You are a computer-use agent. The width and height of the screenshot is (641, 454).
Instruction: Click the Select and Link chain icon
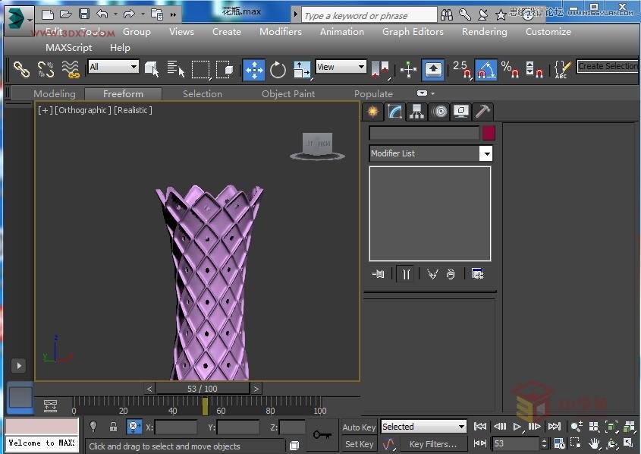(21, 70)
